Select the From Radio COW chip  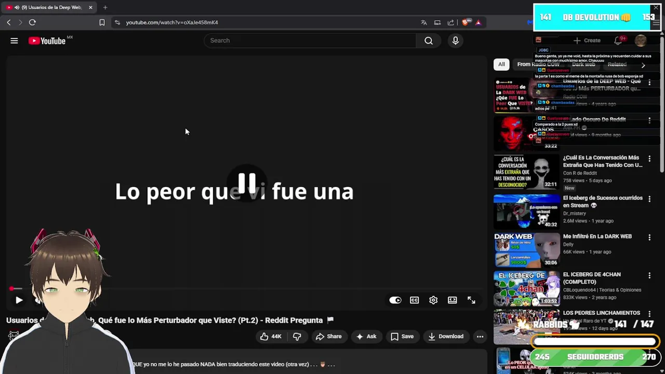click(x=538, y=64)
